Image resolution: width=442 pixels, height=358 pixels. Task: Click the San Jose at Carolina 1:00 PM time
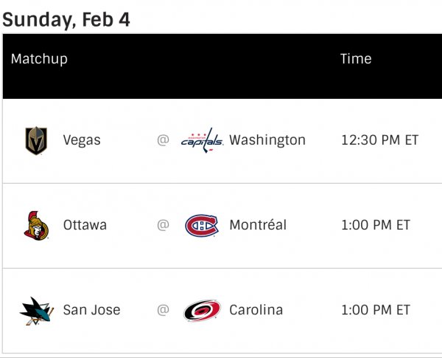(x=376, y=310)
